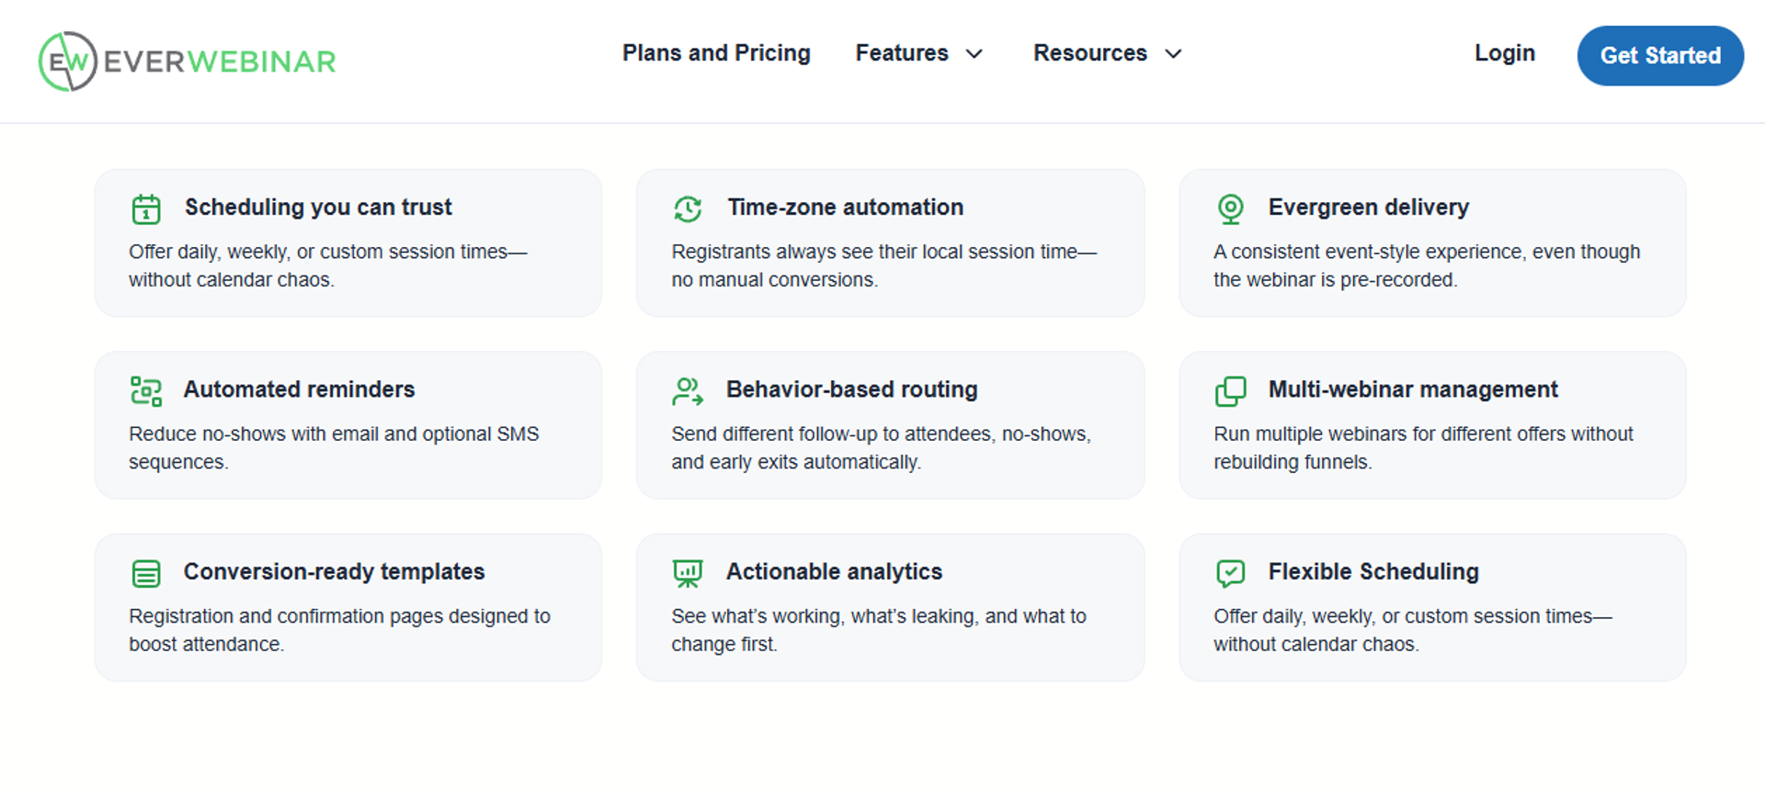Select the Conversion-ready templates heading

pyautogui.click(x=334, y=571)
